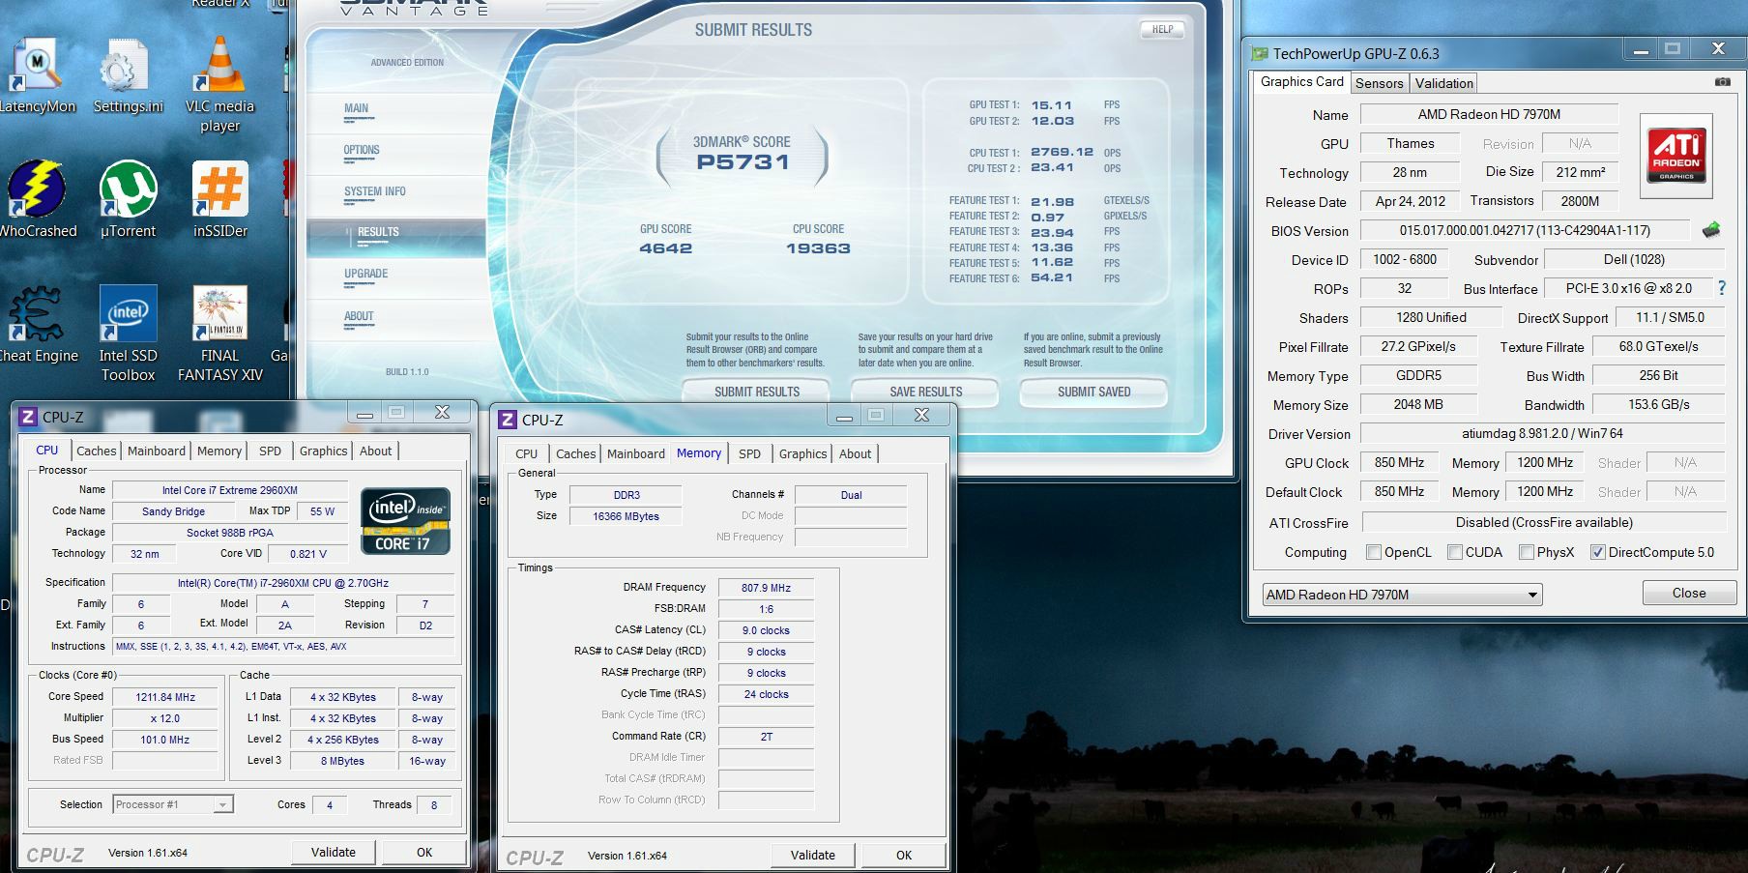Switch to the Sensors tab in GPU-Z
The height and width of the screenshot is (873, 1748).
tap(1379, 83)
